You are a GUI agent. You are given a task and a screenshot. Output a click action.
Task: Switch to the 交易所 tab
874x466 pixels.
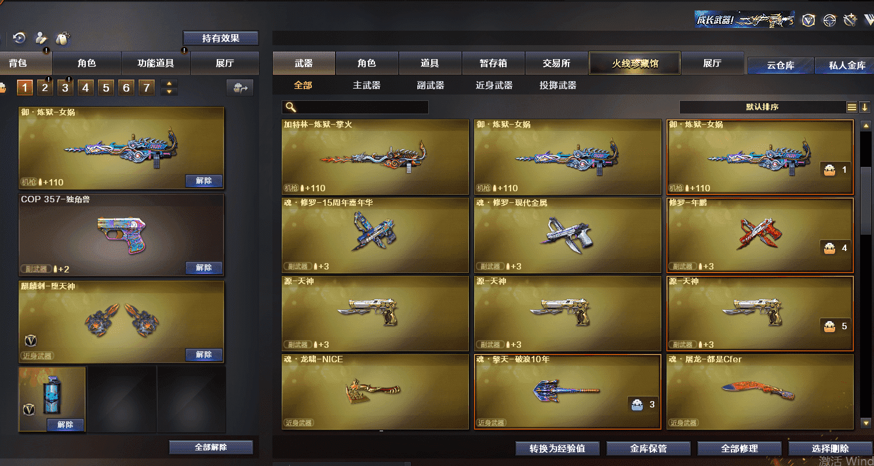pos(556,63)
